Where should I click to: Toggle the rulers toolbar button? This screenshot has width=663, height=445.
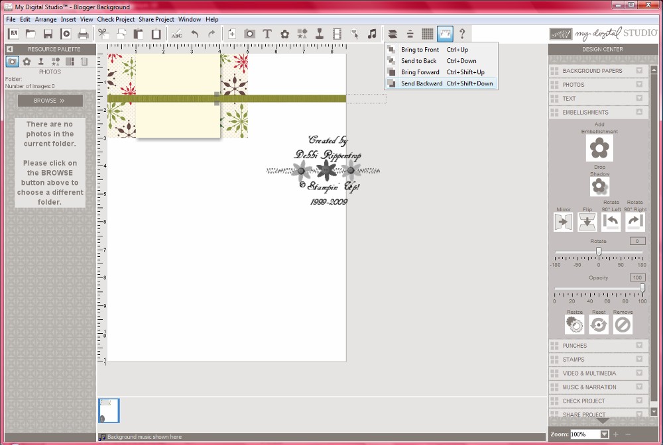click(445, 34)
